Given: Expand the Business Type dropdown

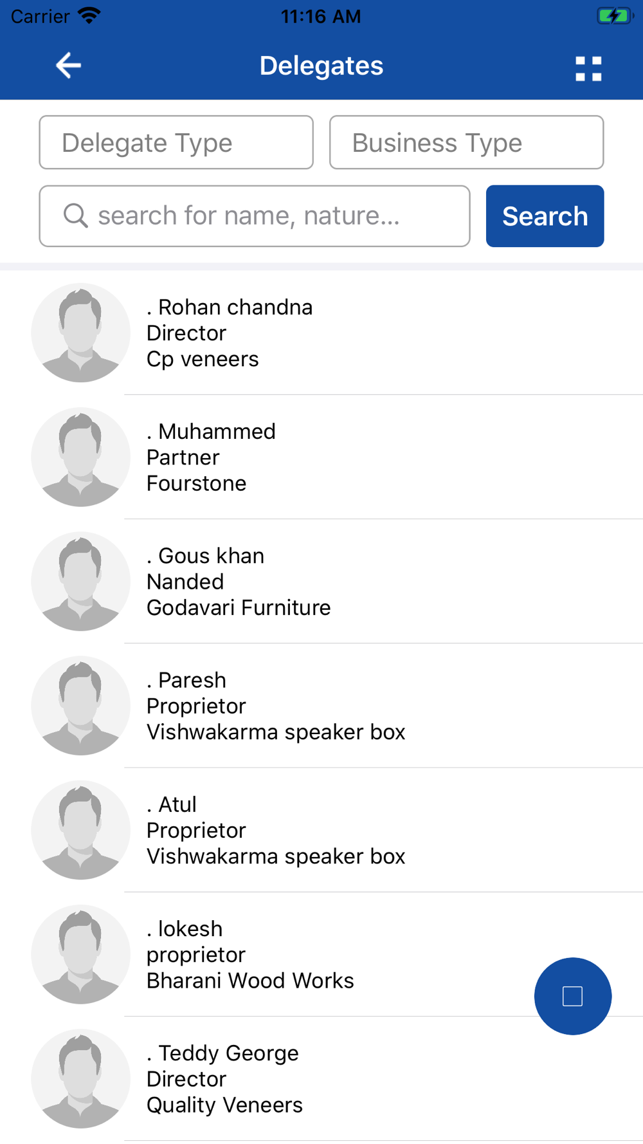Looking at the screenshot, I should point(466,142).
